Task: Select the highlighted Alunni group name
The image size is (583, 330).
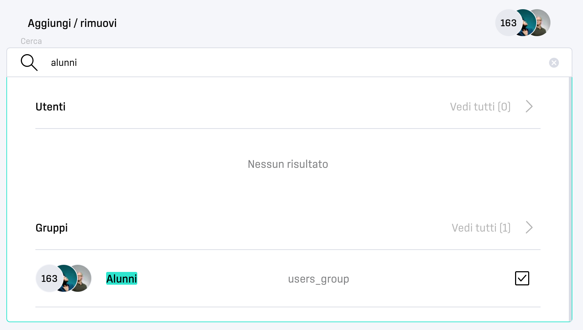Action: [x=122, y=279]
